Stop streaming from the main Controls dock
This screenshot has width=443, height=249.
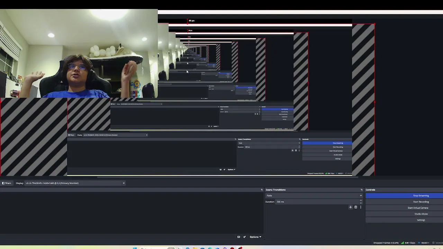point(404,196)
